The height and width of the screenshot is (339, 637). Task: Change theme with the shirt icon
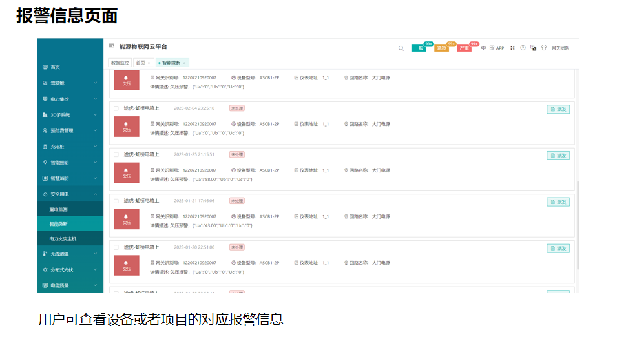click(x=544, y=48)
